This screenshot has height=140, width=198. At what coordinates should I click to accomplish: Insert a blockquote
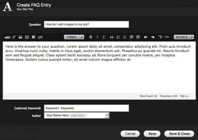tap(112, 37)
